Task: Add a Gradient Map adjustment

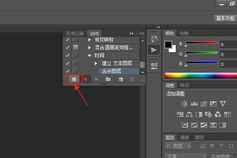Action: 223,125
